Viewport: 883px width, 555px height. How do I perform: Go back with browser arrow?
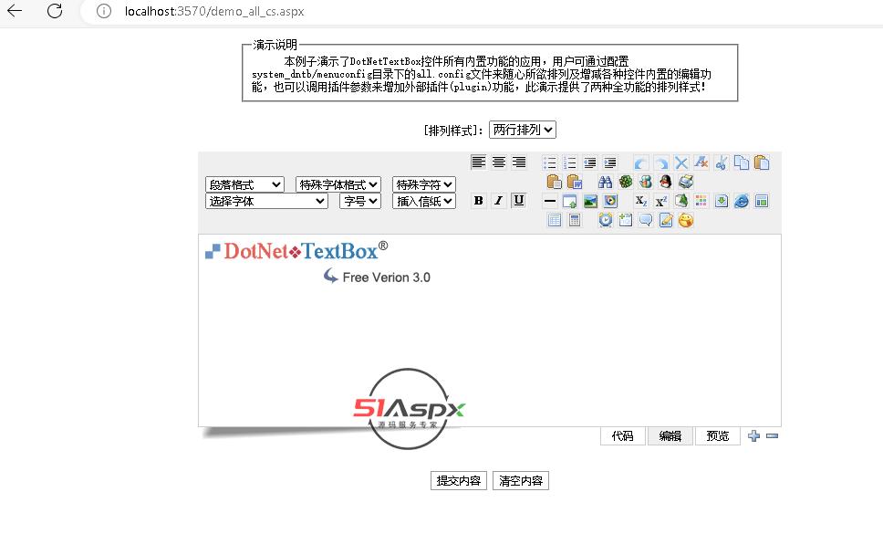point(15,11)
